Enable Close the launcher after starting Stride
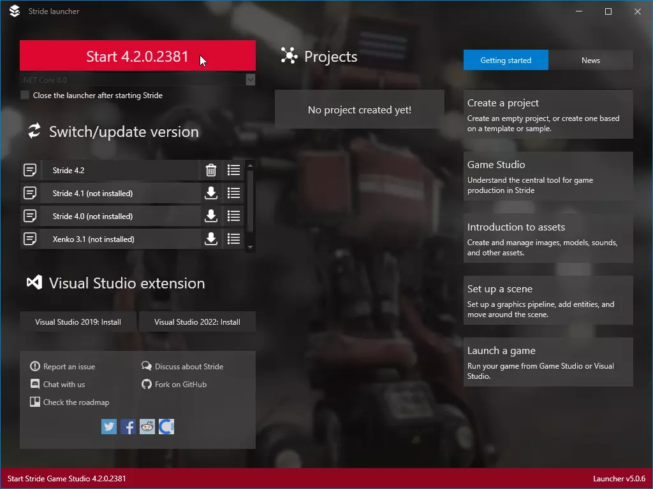The width and height of the screenshot is (653, 489). point(25,96)
